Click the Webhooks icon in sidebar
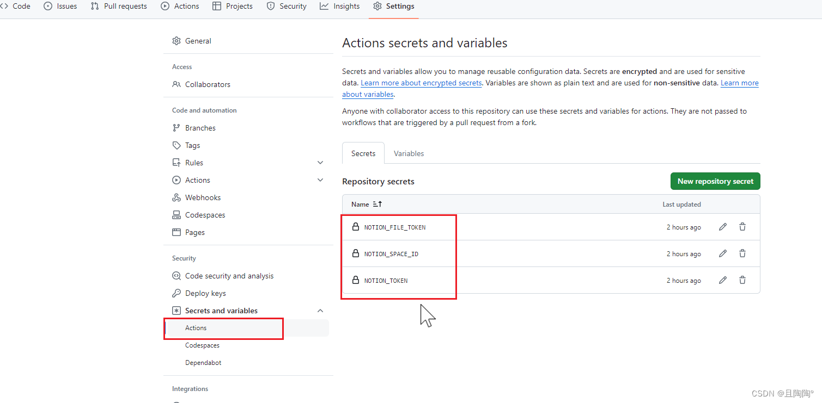This screenshot has height=403, width=822. point(176,197)
